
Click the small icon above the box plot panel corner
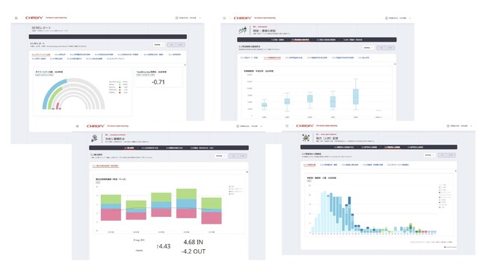pos(395,64)
